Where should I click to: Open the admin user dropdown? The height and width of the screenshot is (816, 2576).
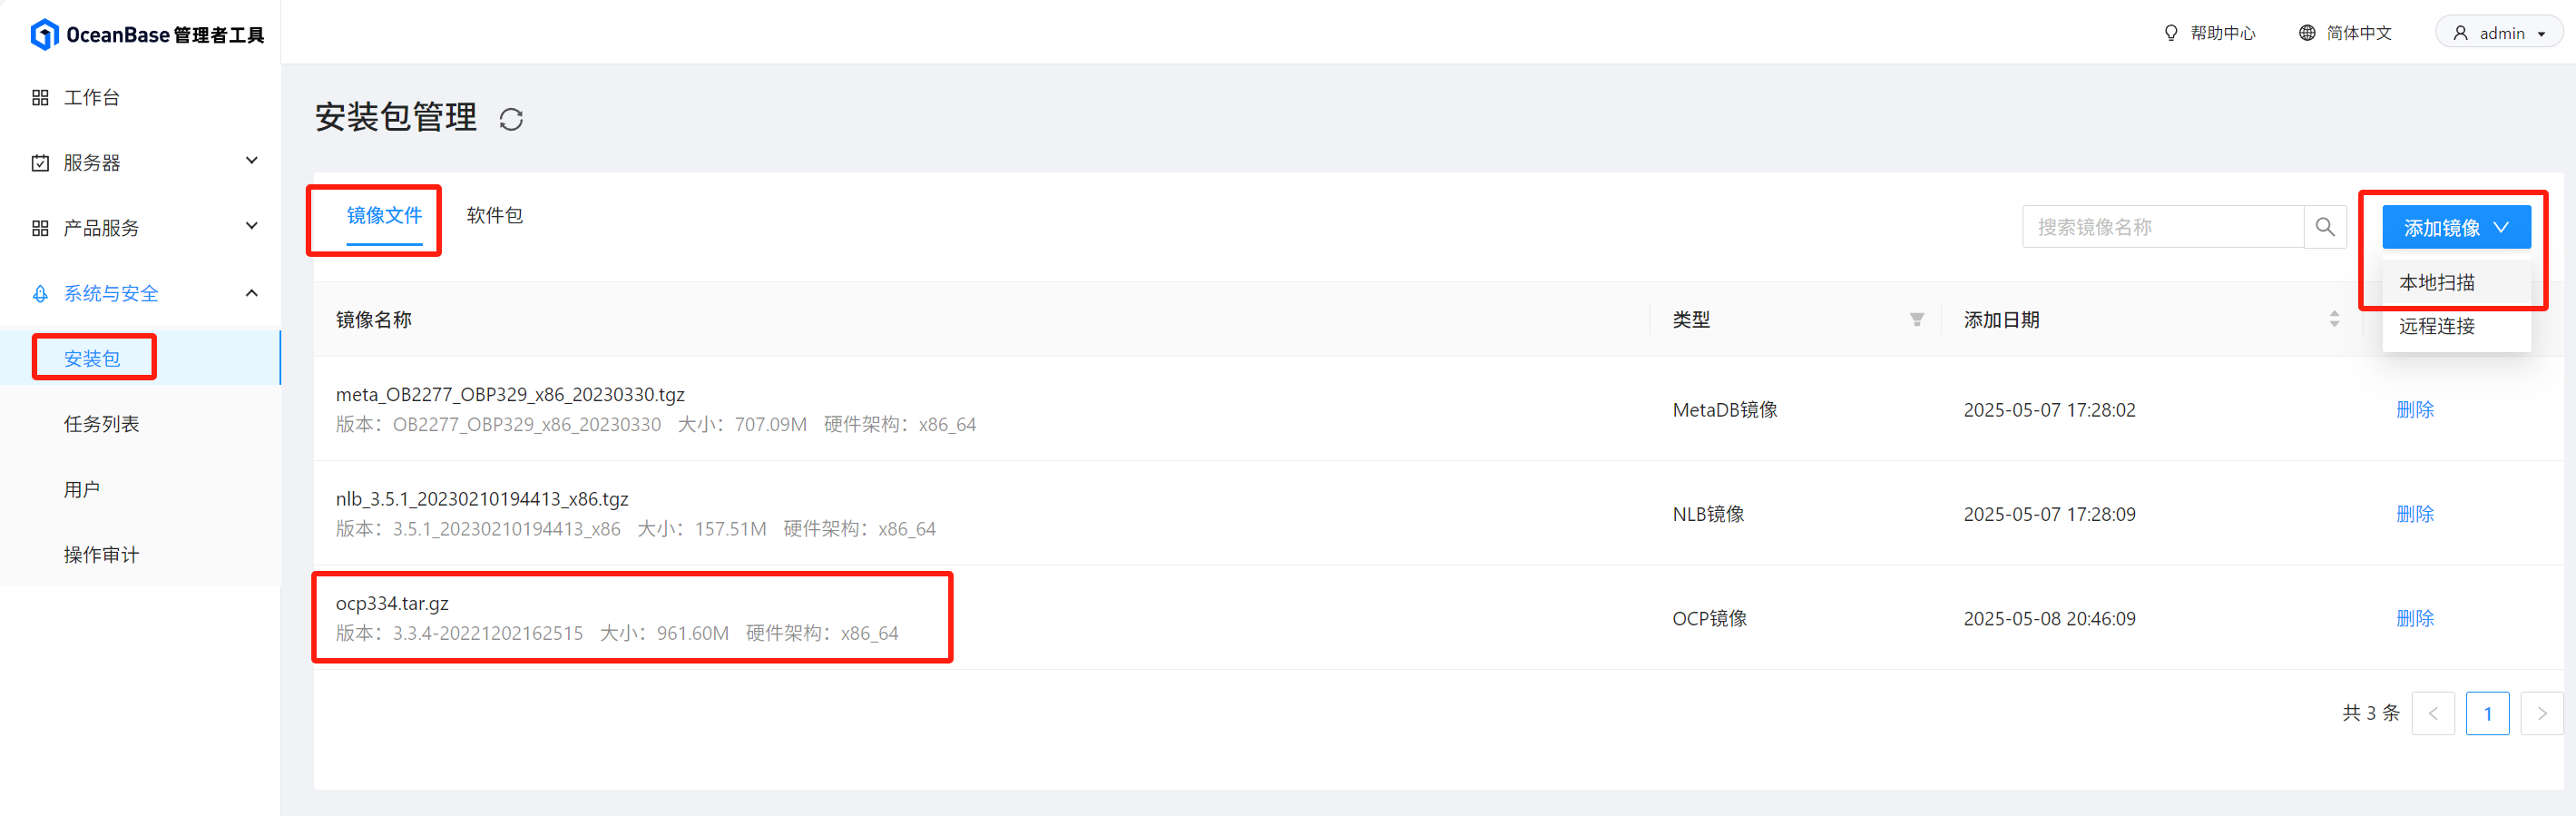tap(2499, 33)
